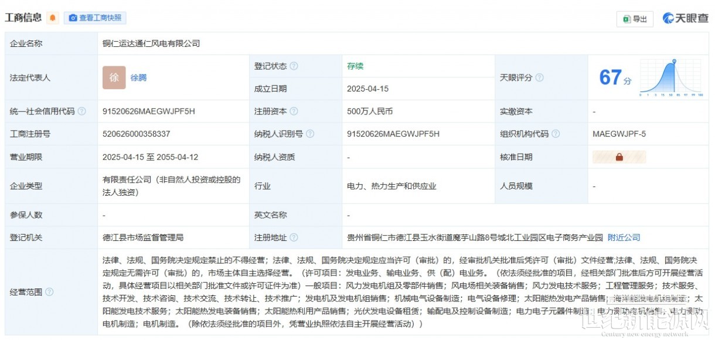This screenshot has width=715, height=340.
Task: Click the lock icon in 核准日期 row
Action: click(x=619, y=157)
